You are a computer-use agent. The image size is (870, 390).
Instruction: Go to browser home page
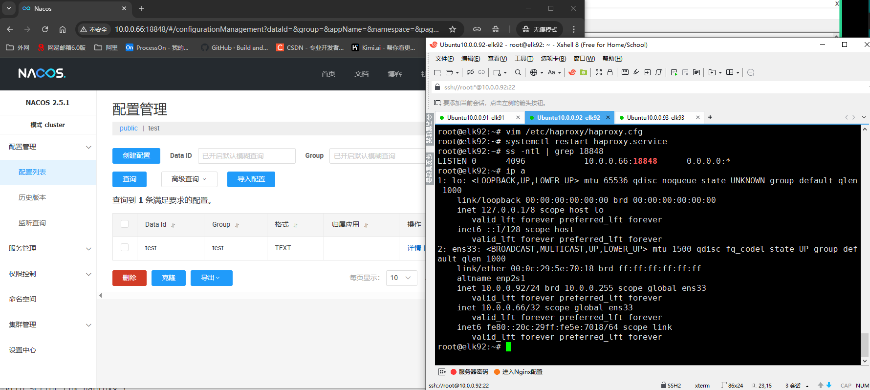63,29
